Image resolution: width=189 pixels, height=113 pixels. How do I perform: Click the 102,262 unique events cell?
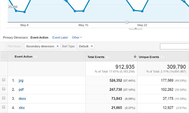coord(167,89)
